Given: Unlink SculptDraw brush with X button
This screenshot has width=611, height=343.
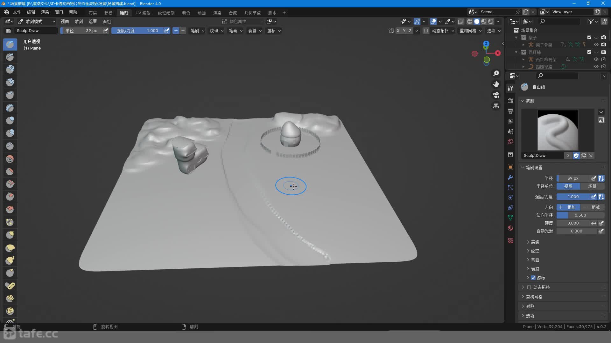Looking at the screenshot, I should tap(591, 156).
